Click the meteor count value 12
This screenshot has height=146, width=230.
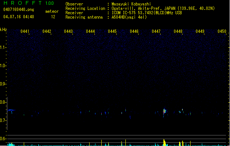(x=53, y=17)
